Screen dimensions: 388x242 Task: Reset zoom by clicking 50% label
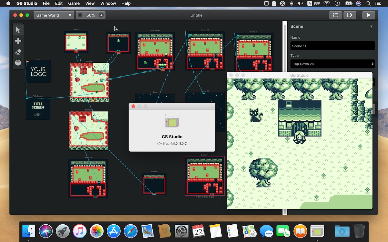(x=91, y=15)
